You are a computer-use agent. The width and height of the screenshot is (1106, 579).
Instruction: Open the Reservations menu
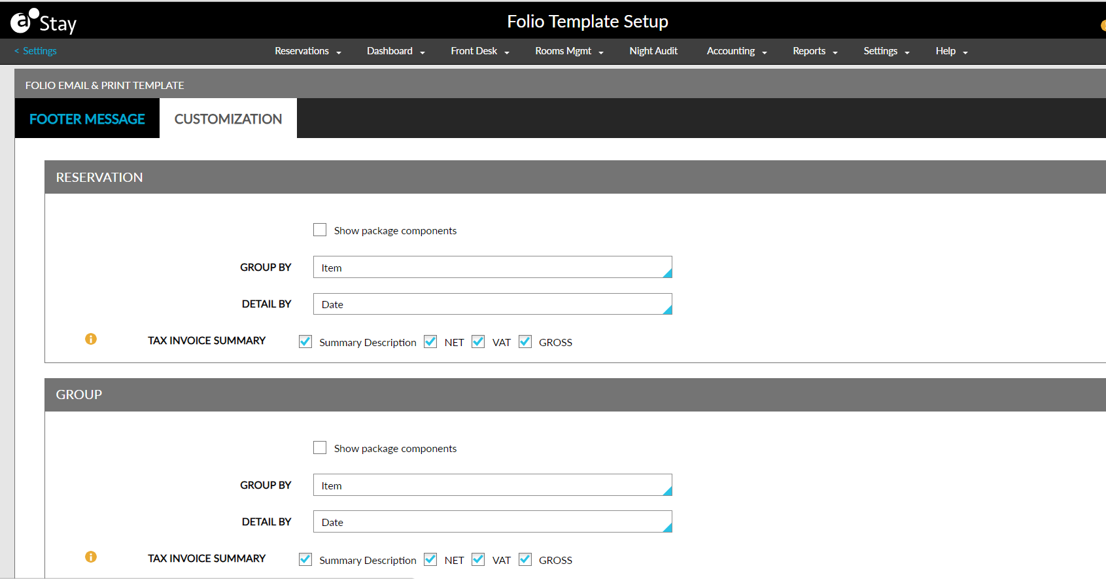[x=308, y=51]
